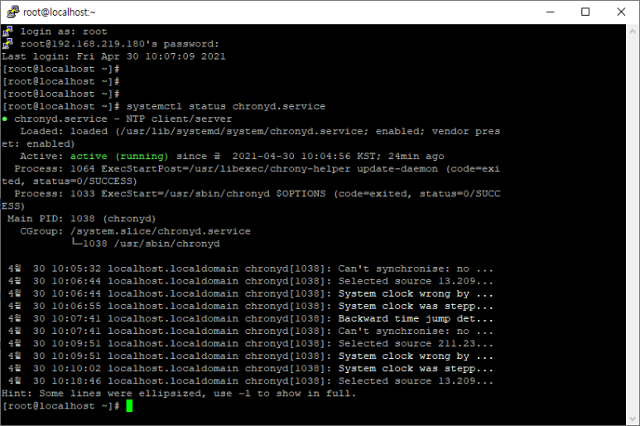
Task: Click log line 10:09:51 Selected source 211.23
Action: (x=251, y=343)
